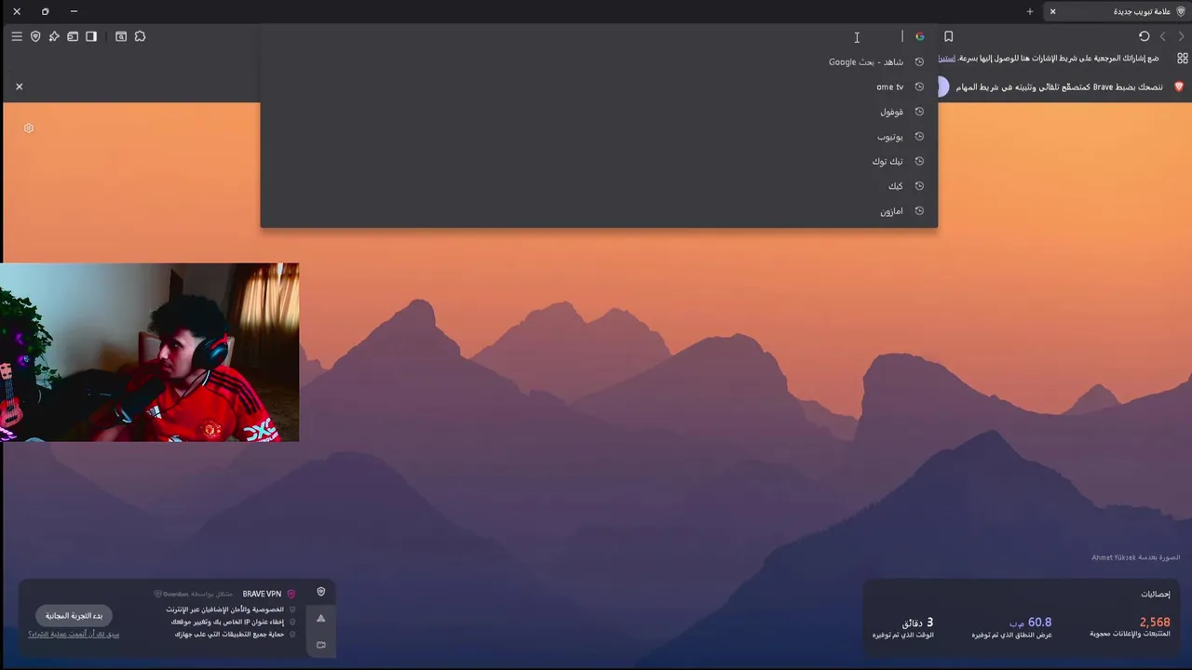Open the Brave Wallet toolbar icon
This screenshot has width=1192, height=670.
click(73, 36)
